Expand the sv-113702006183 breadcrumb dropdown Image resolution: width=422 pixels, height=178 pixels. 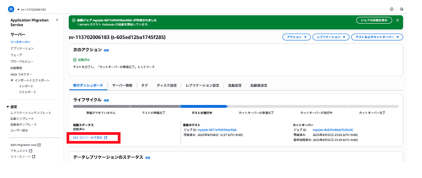click(x=31, y=10)
